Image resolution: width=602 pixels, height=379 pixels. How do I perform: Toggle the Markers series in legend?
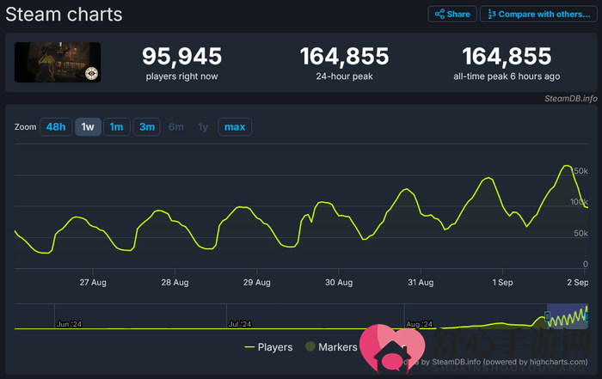pyautogui.click(x=331, y=347)
